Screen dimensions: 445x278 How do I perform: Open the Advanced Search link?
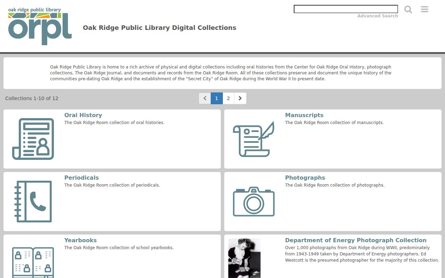pos(378,16)
